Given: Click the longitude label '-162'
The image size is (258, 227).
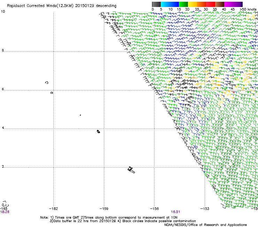Looking at the screenshot, I should (x=53, y=209).
